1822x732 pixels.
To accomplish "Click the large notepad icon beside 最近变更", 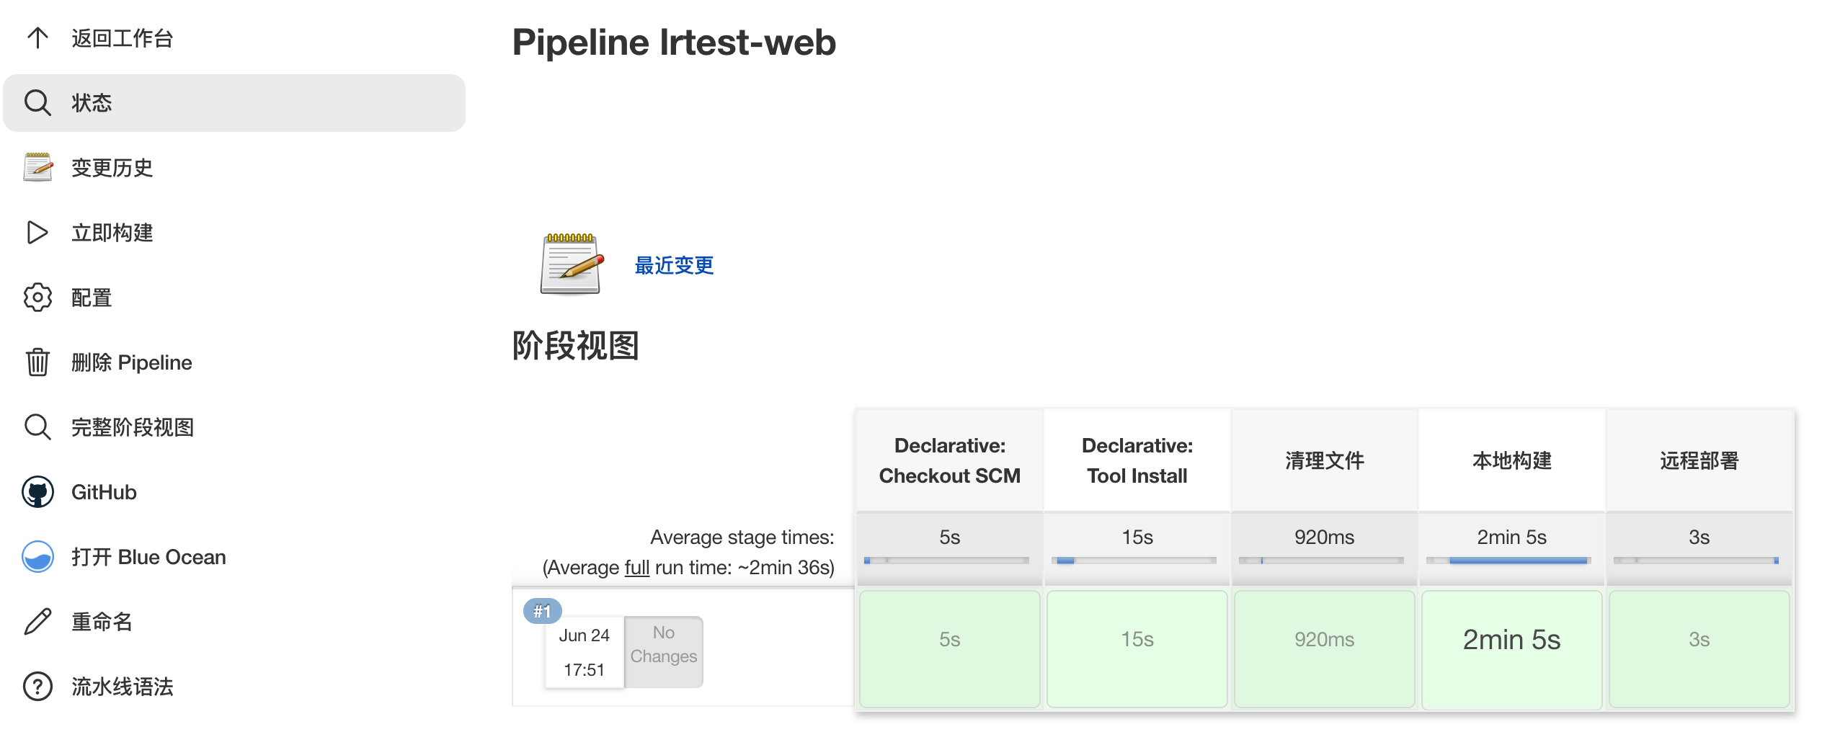I will click(571, 264).
